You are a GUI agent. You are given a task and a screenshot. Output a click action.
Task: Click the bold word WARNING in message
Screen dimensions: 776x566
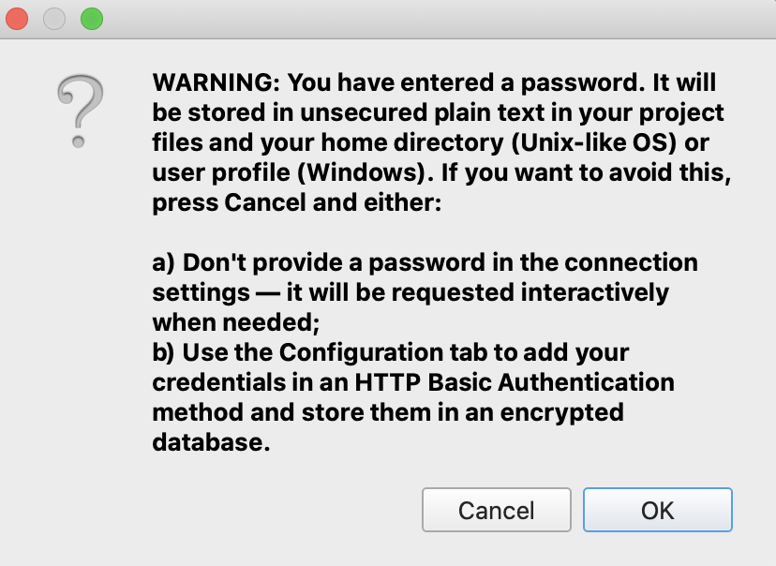pyautogui.click(x=216, y=82)
